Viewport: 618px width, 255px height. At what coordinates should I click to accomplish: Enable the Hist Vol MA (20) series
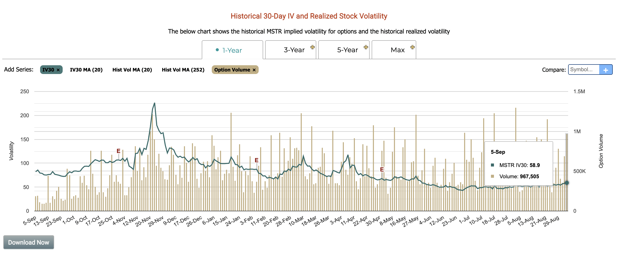[132, 70]
